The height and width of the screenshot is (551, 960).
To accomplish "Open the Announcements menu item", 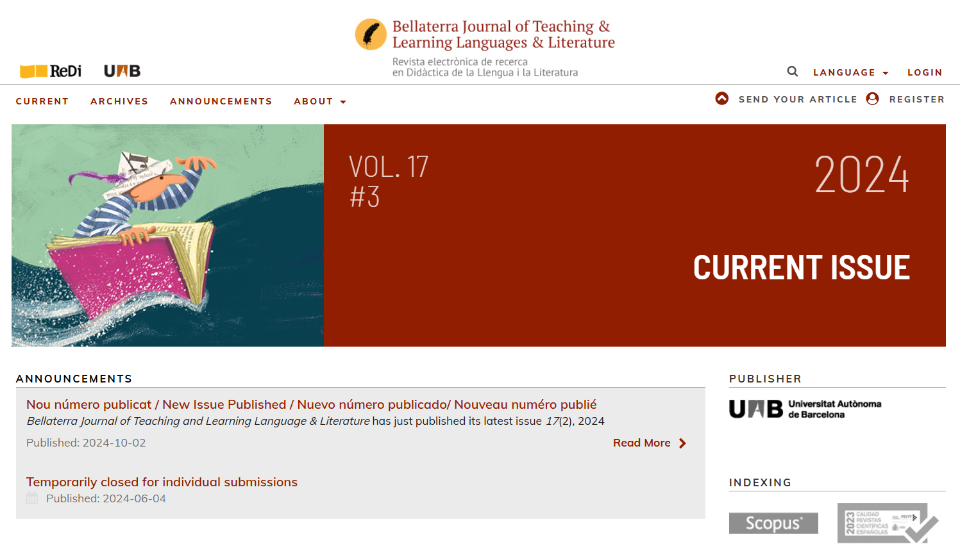I will tap(221, 101).
